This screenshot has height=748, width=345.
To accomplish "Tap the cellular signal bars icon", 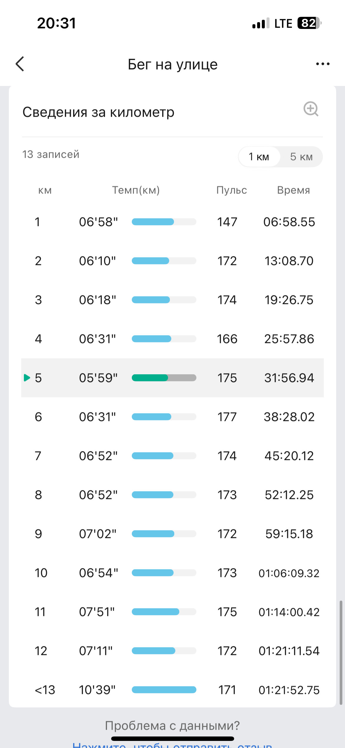I will point(261,23).
